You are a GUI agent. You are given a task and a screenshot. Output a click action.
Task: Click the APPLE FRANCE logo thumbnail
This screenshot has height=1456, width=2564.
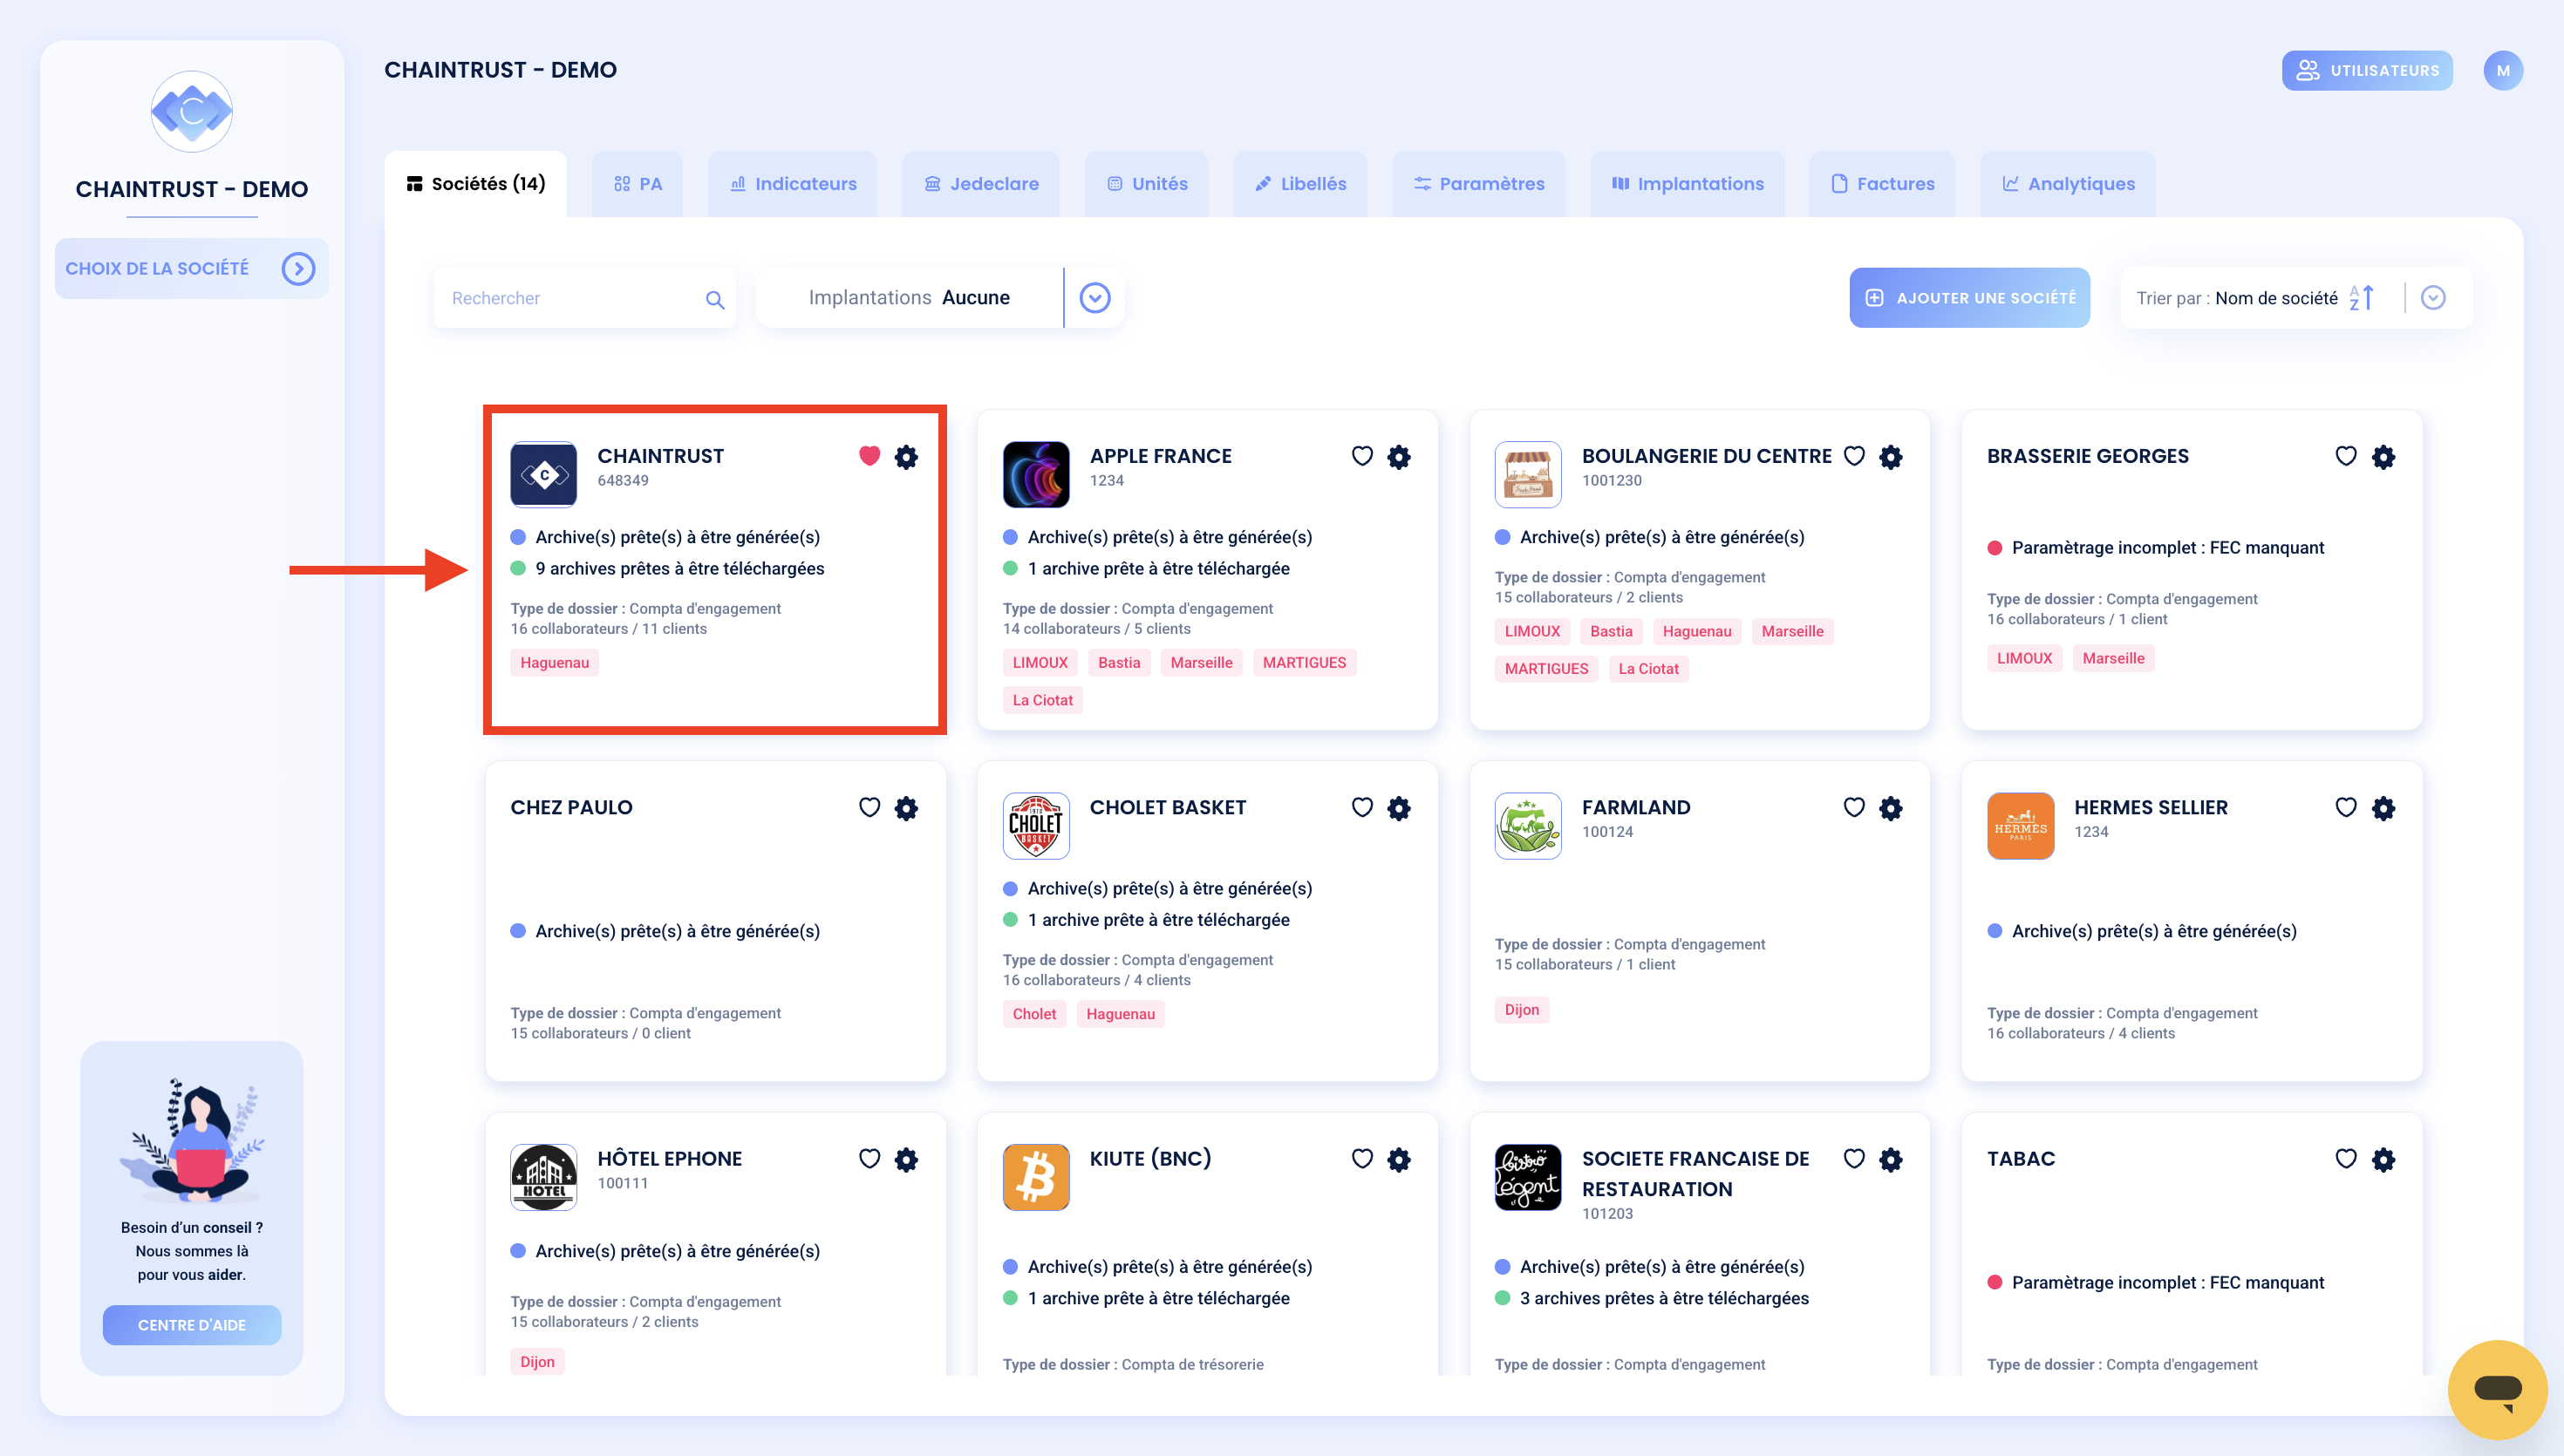(x=1036, y=474)
